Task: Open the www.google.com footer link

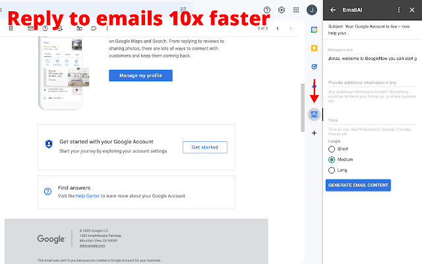Action: [92, 246]
